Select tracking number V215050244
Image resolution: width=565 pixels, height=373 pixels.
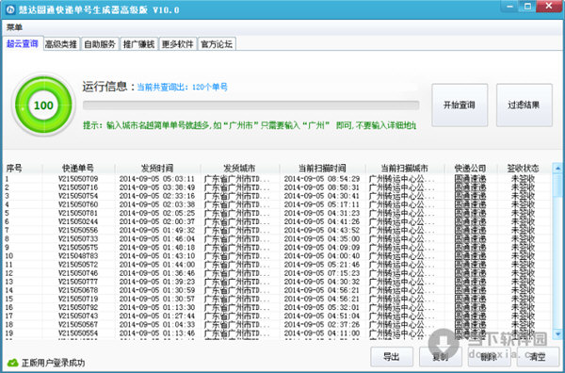click(x=78, y=221)
